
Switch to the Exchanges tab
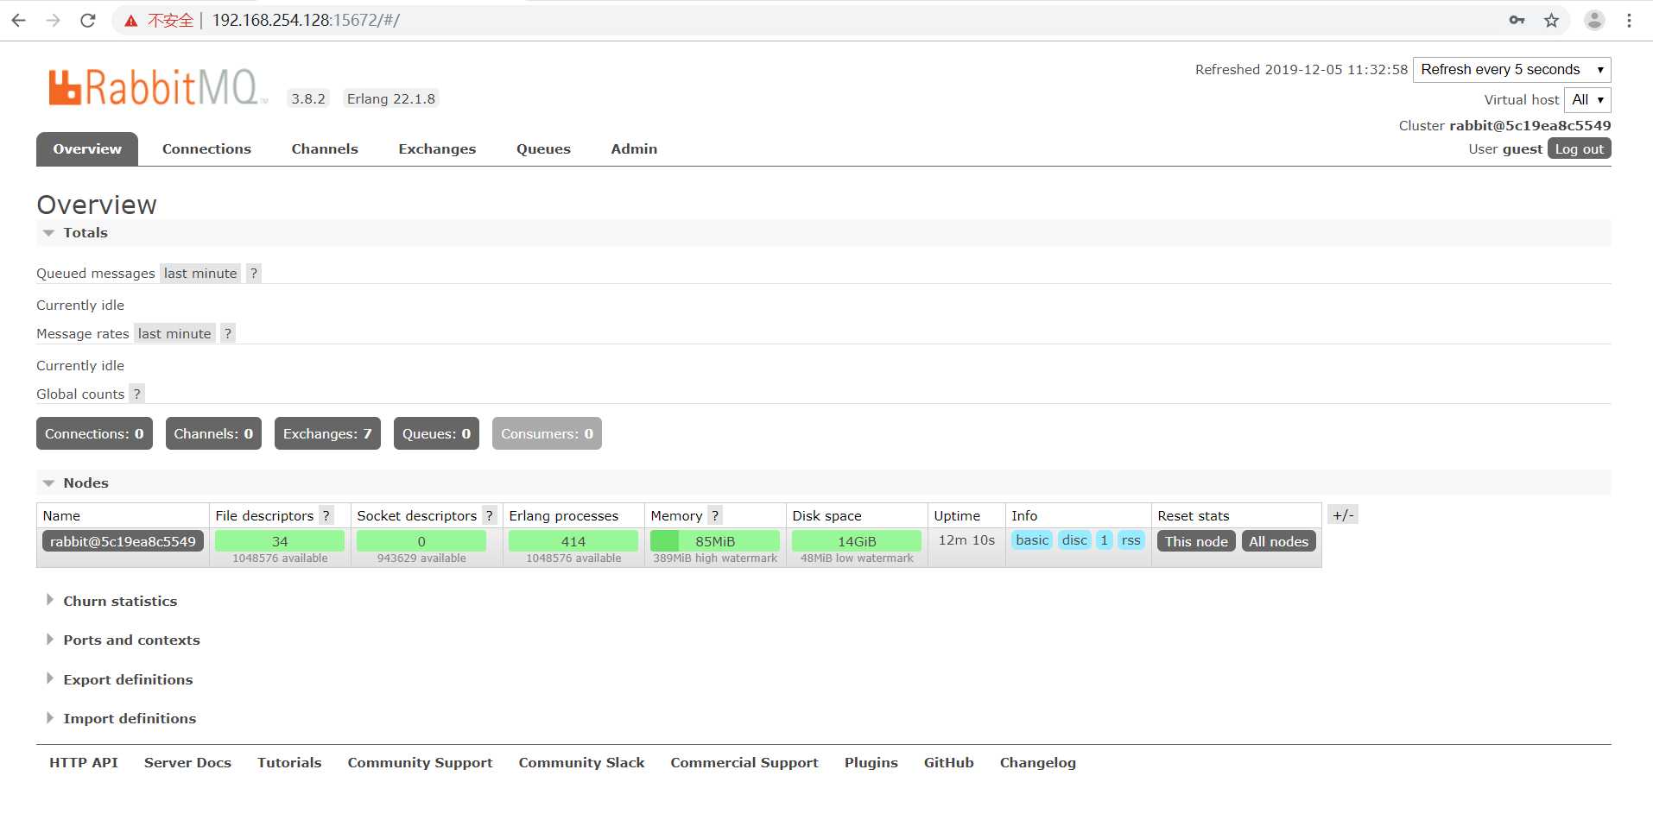[437, 148]
